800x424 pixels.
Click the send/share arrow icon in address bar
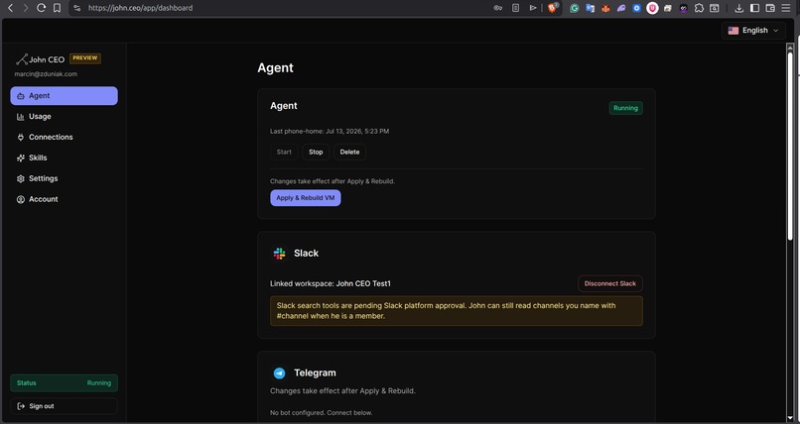[x=533, y=8]
